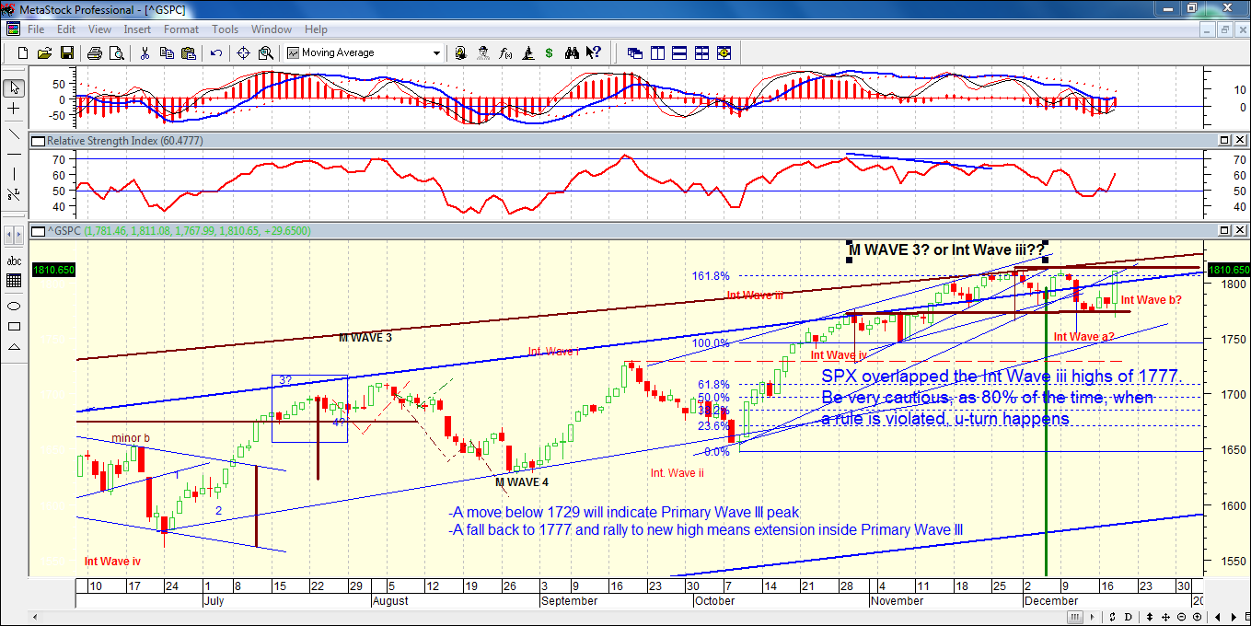Pick the abc text annotation tool
The image size is (1251, 626).
(14, 261)
